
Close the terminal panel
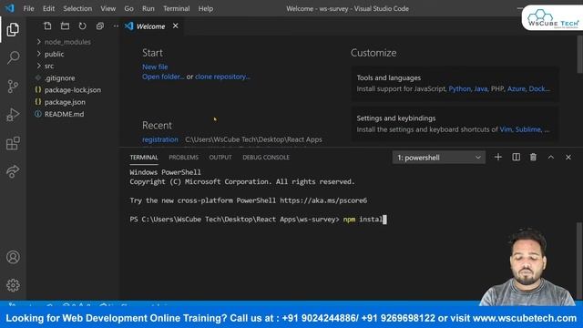tap(568, 158)
